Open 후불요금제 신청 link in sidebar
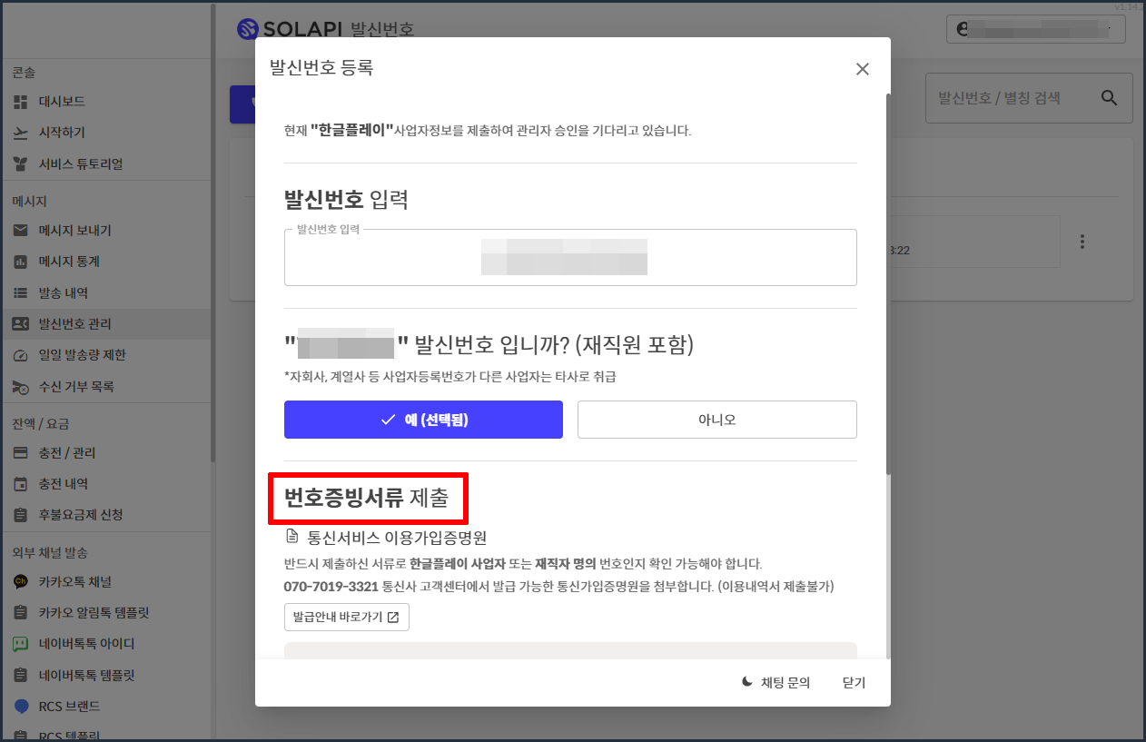The image size is (1146, 742). tap(105, 515)
